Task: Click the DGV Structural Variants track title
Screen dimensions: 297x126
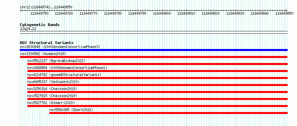Action: [47, 43]
